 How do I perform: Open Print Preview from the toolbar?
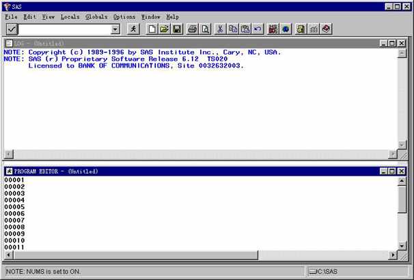point(204,29)
